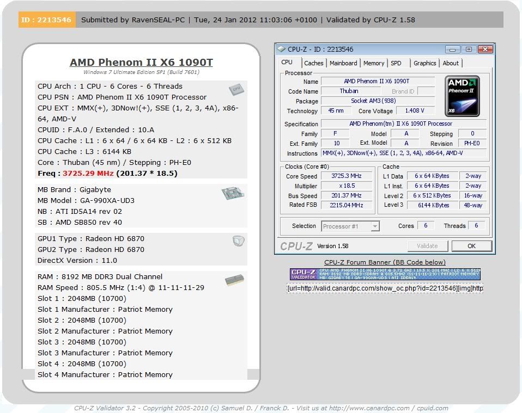The image size is (522, 413).
Task: Click the CPU chip icon beside CPU Arch
Action: tap(236, 89)
